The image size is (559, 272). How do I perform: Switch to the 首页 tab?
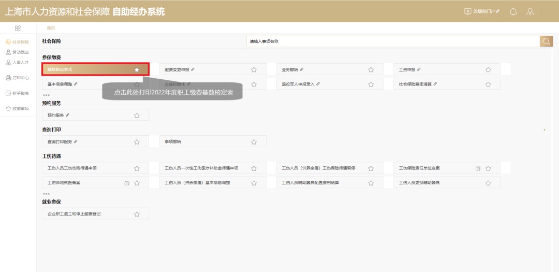point(51,28)
